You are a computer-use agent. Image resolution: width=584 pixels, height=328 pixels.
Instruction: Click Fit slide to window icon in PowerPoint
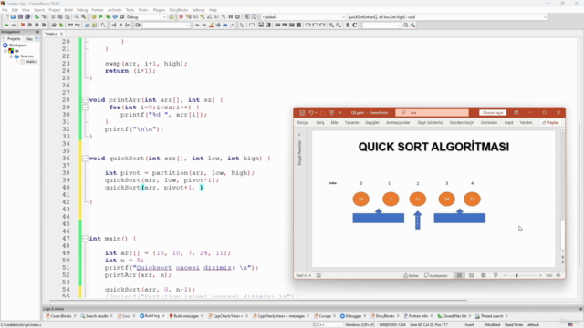pos(558,275)
